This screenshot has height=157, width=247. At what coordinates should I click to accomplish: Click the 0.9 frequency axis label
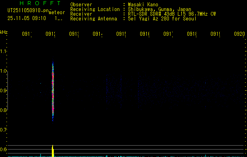click(x=3, y=91)
